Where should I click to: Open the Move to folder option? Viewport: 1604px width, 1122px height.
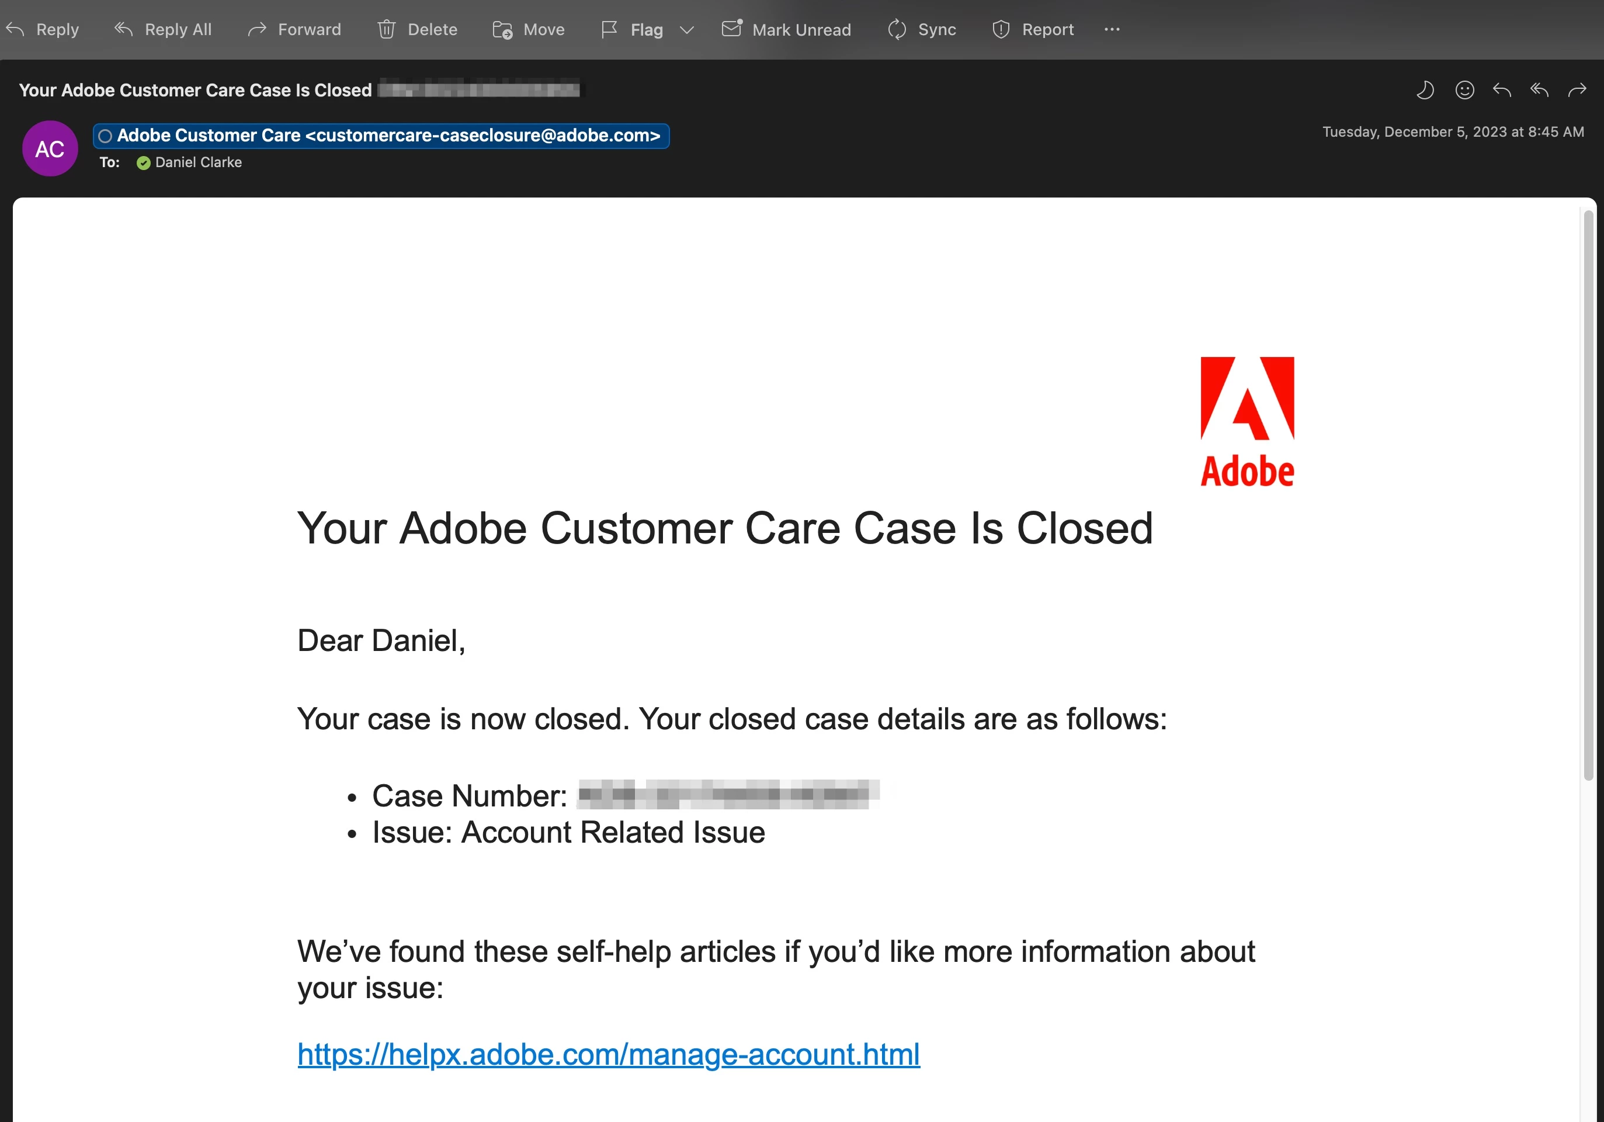point(529,29)
